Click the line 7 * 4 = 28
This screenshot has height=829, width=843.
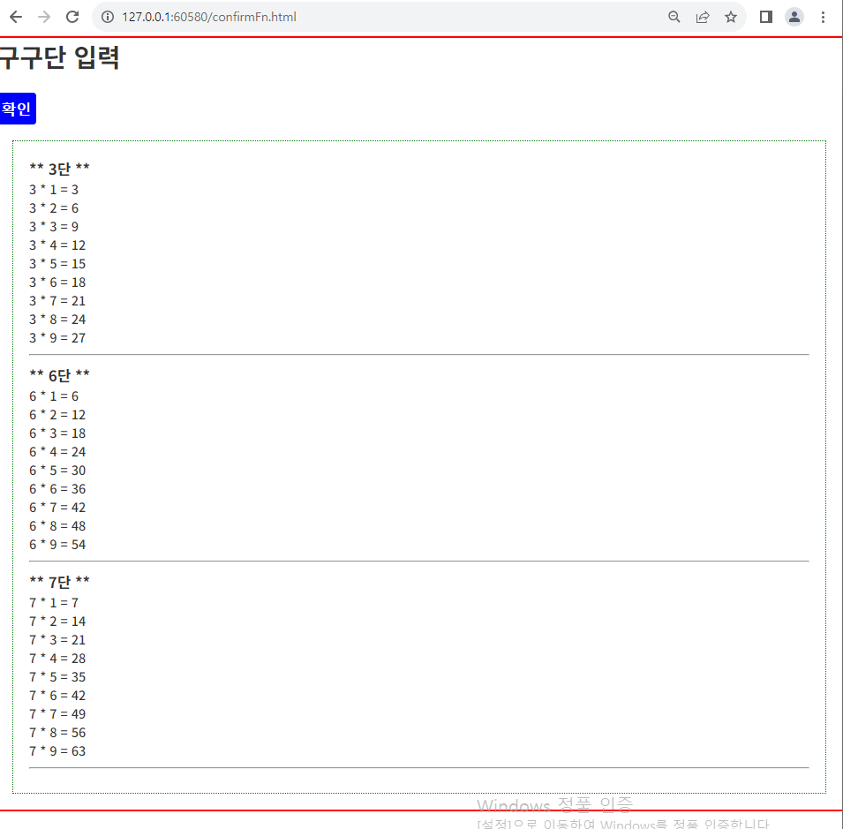[57, 659]
